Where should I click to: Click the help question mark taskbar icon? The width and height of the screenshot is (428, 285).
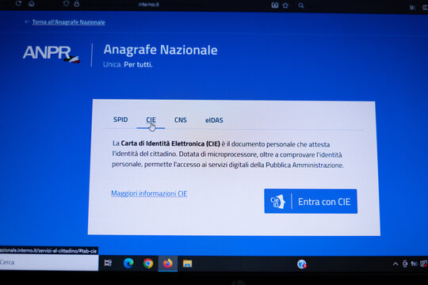pyautogui.click(x=302, y=264)
